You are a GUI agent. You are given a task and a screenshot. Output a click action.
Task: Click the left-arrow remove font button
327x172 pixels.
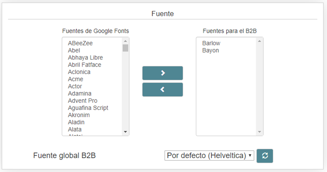click(x=162, y=90)
